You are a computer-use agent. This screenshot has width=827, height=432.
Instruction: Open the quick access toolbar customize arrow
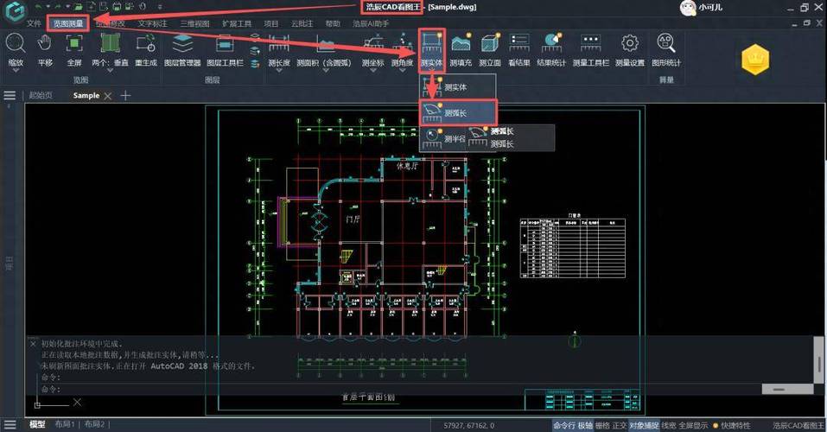(160, 7)
